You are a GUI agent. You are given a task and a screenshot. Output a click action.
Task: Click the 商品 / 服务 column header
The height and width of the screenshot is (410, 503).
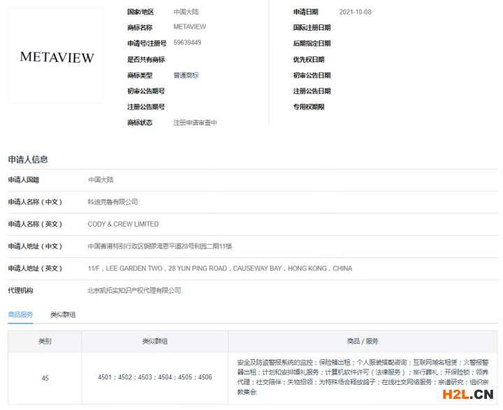point(363,342)
